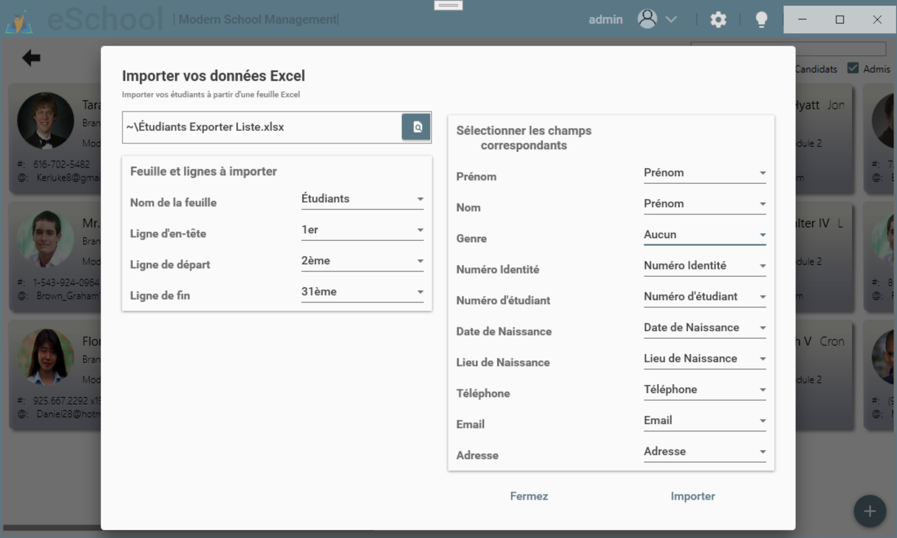The height and width of the screenshot is (538, 897).
Task: Open the Ligne de fin dropdown
Action: [362, 292]
